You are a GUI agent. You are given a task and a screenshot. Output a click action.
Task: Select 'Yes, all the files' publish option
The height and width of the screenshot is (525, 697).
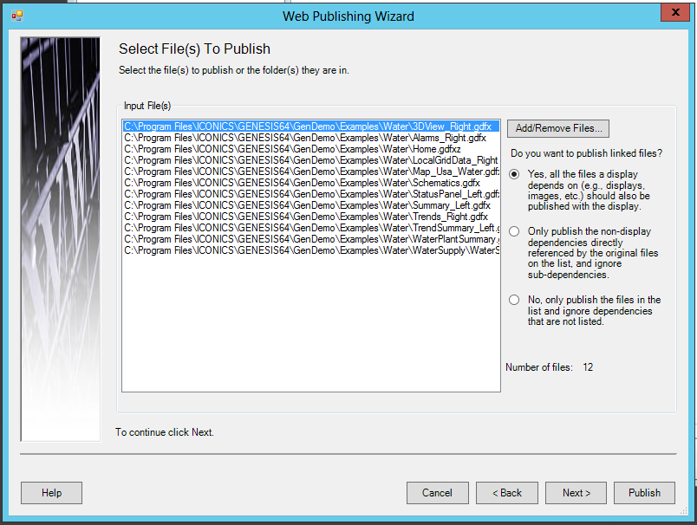coord(515,174)
